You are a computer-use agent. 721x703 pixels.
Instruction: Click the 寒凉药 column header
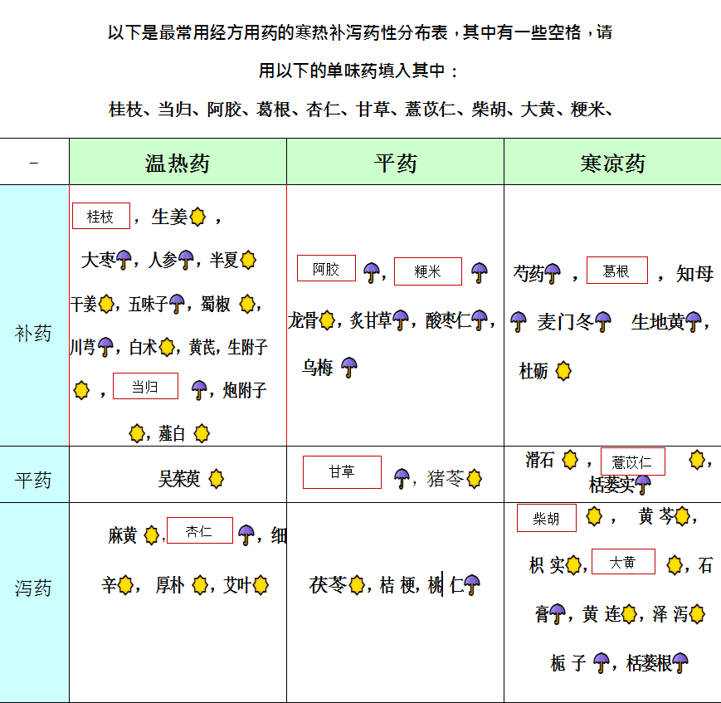(x=612, y=162)
